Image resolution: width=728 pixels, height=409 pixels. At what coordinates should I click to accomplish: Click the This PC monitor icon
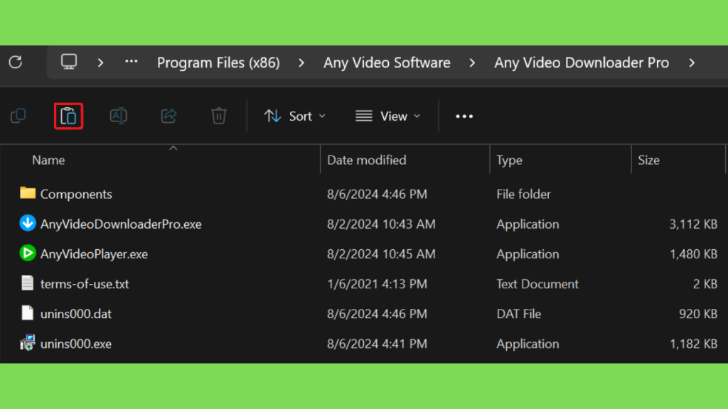click(x=69, y=62)
